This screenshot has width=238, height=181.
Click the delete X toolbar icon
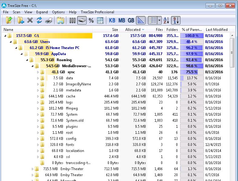pyautogui.click(x=30, y=21)
